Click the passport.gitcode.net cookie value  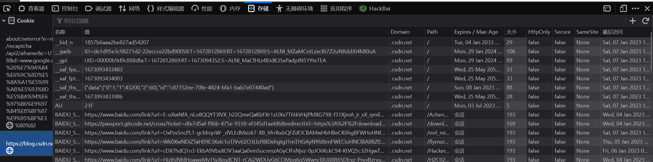click(235, 124)
